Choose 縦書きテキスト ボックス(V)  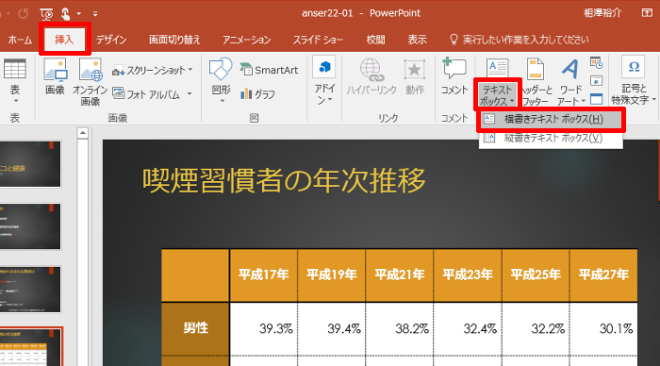551,138
